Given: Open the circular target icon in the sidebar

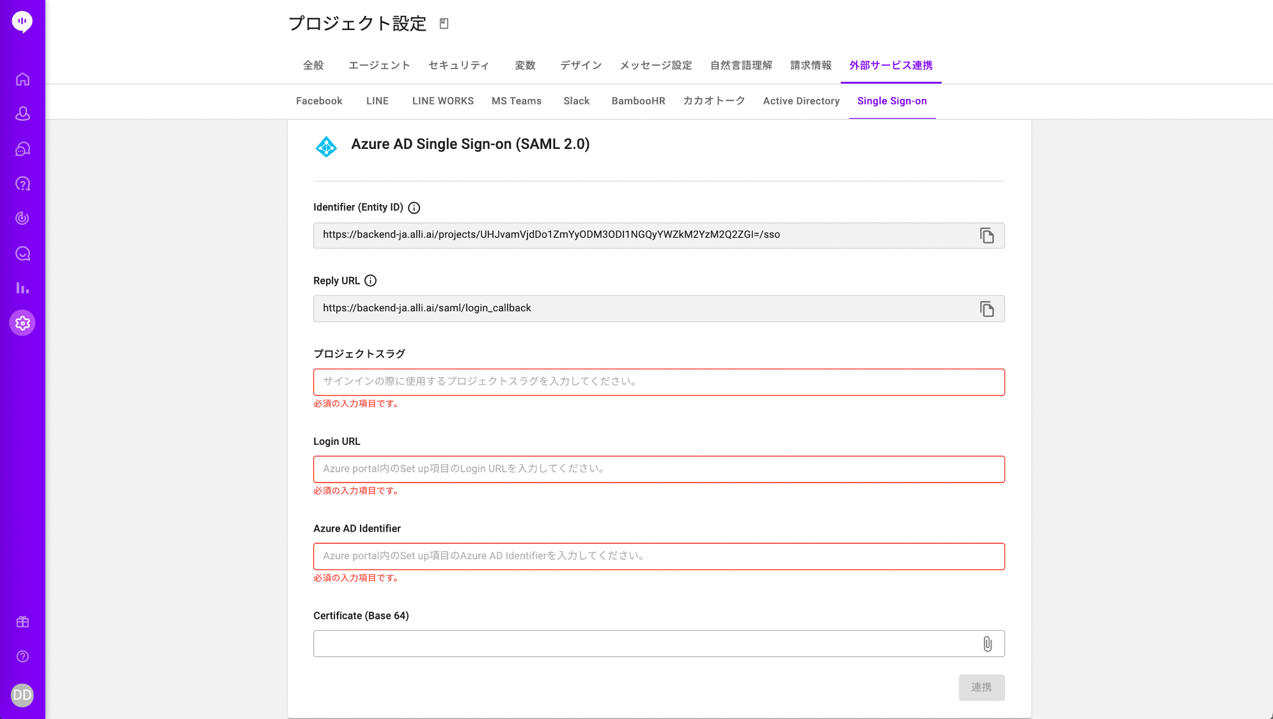Looking at the screenshot, I should pos(22,219).
